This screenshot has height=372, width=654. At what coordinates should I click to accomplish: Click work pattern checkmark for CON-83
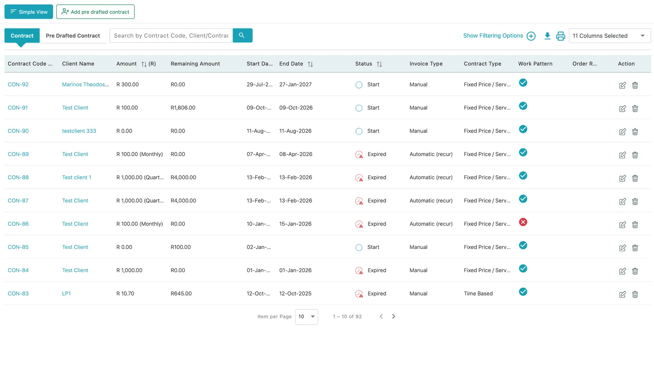point(523,292)
